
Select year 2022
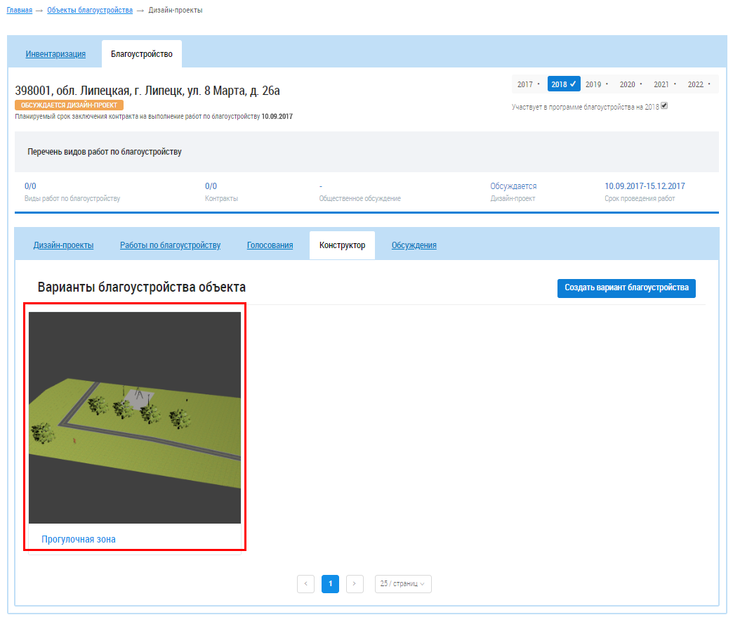click(x=695, y=84)
